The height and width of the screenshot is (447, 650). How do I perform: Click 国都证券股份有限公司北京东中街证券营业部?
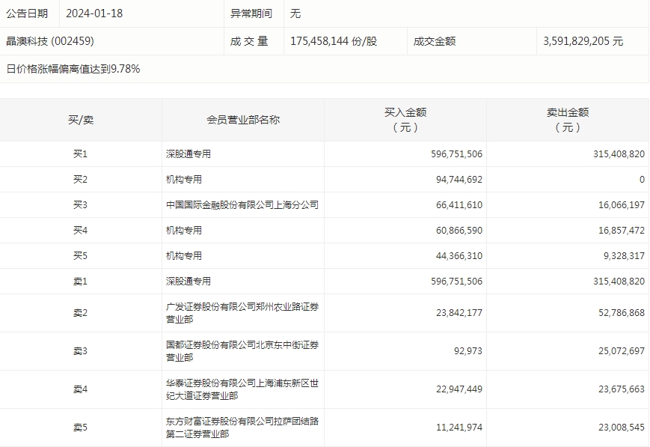tap(242, 351)
